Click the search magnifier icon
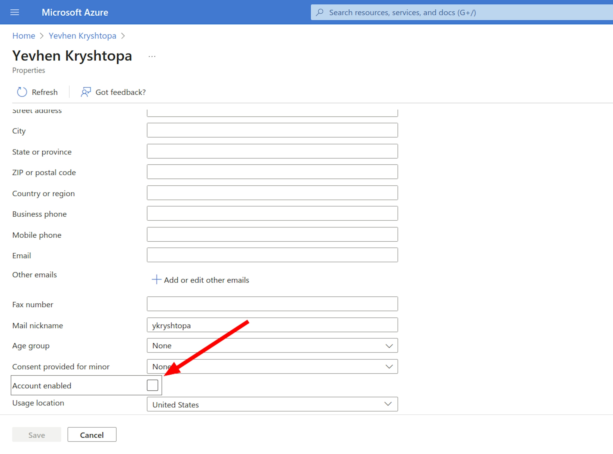613x454 pixels. pyautogui.click(x=320, y=12)
